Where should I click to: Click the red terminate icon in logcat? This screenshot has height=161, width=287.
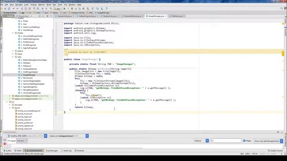point(5,144)
